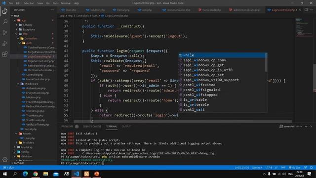Open the Terminal menu

pyautogui.click(x=66, y=3)
